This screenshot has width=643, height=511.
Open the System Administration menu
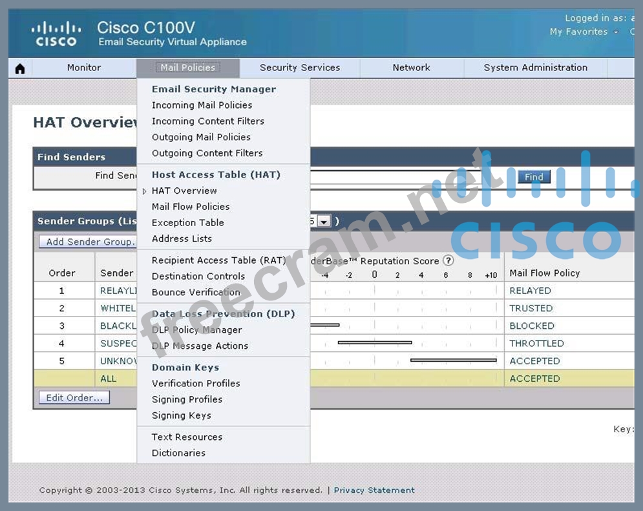coord(535,68)
